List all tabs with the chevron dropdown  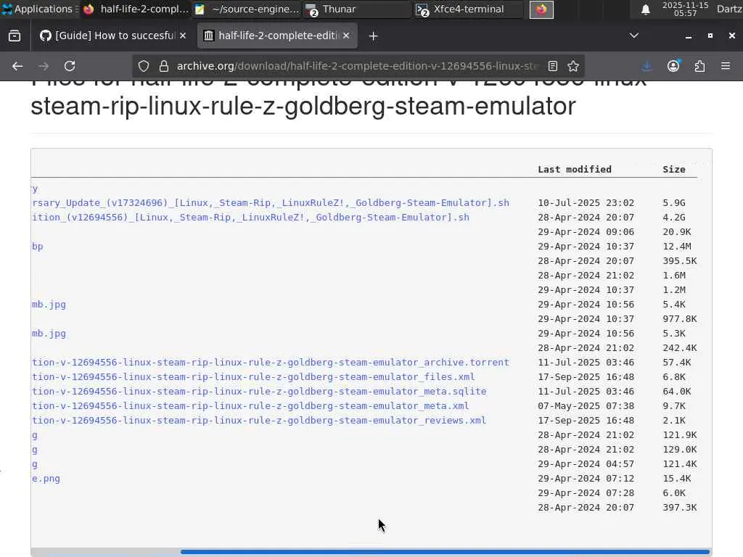click(x=634, y=36)
